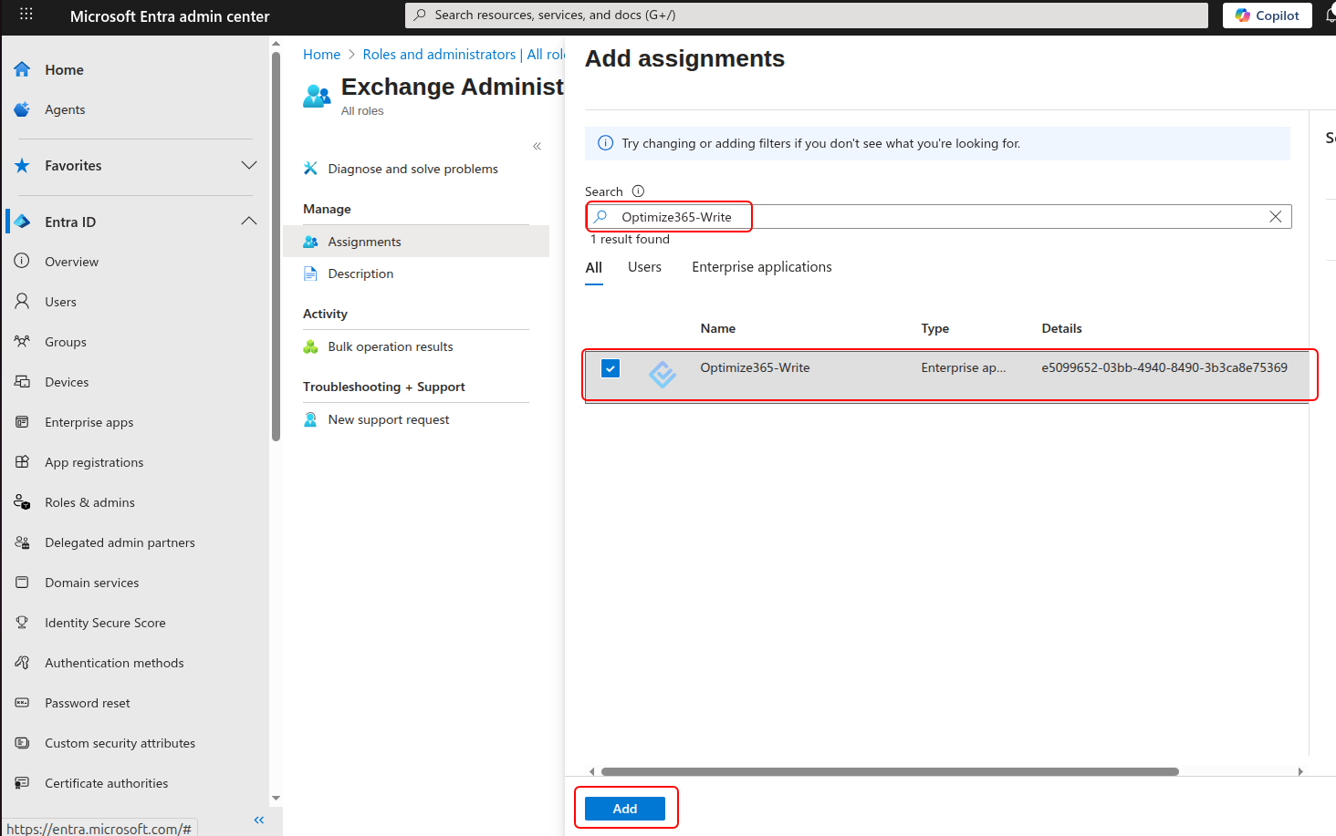Click the Identity Secure Score trophy icon

[22, 623]
